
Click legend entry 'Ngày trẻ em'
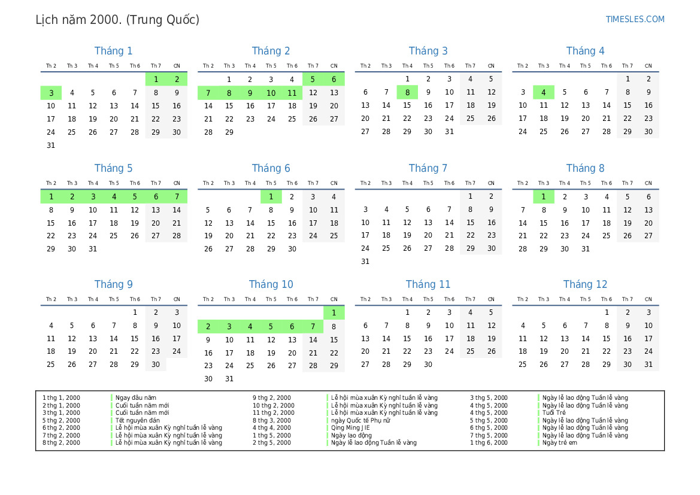tap(559, 443)
